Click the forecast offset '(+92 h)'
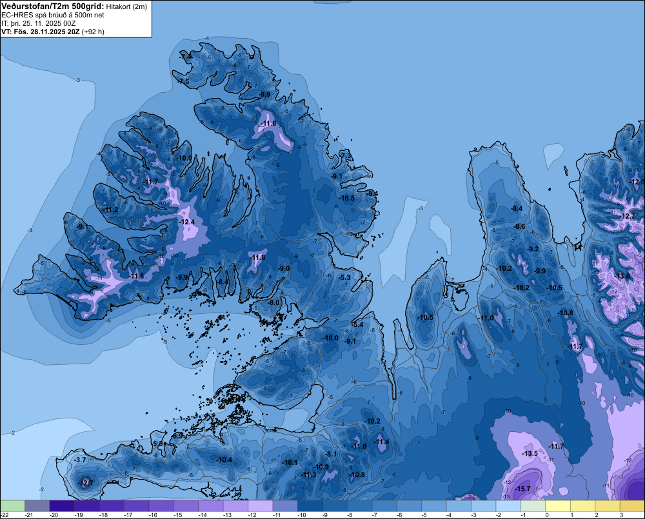 93,32
